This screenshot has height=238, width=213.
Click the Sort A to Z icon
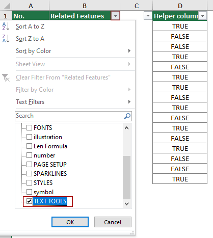pos(6,27)
